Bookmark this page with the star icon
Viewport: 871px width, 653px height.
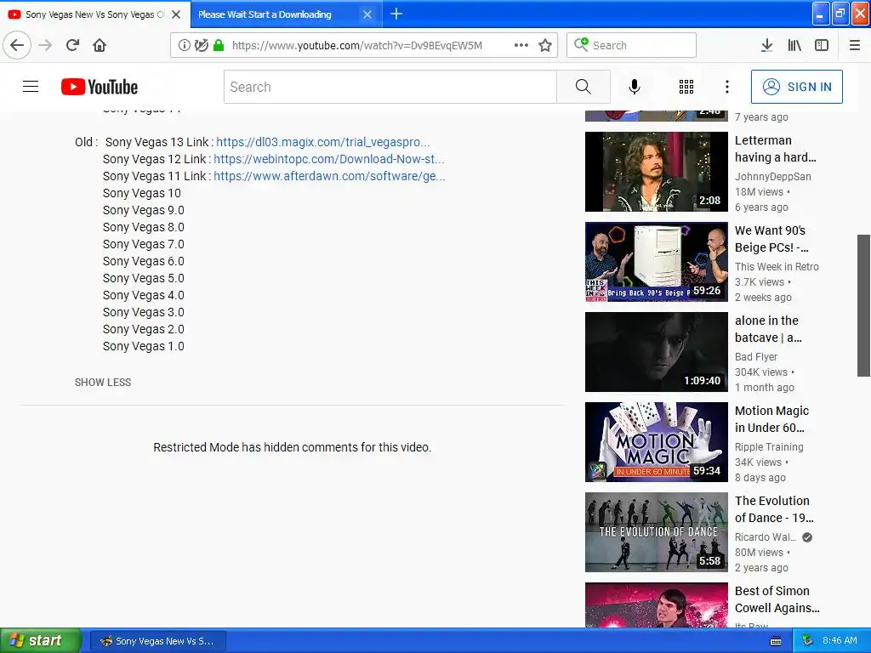tap(545, 45)
